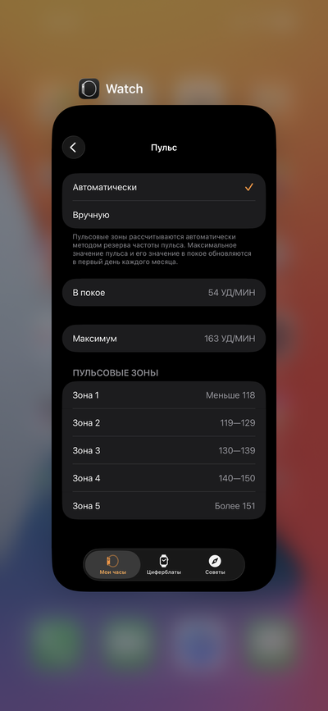The height and width of the screenshot is (711, 328).
Task: Tap the Watch app name label
Action: coord(125,89)
